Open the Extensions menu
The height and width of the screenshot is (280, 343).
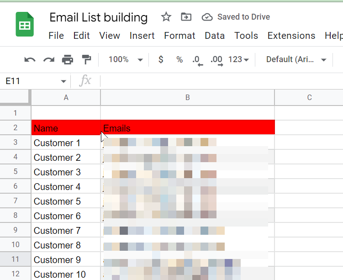(x=291, y=36)
